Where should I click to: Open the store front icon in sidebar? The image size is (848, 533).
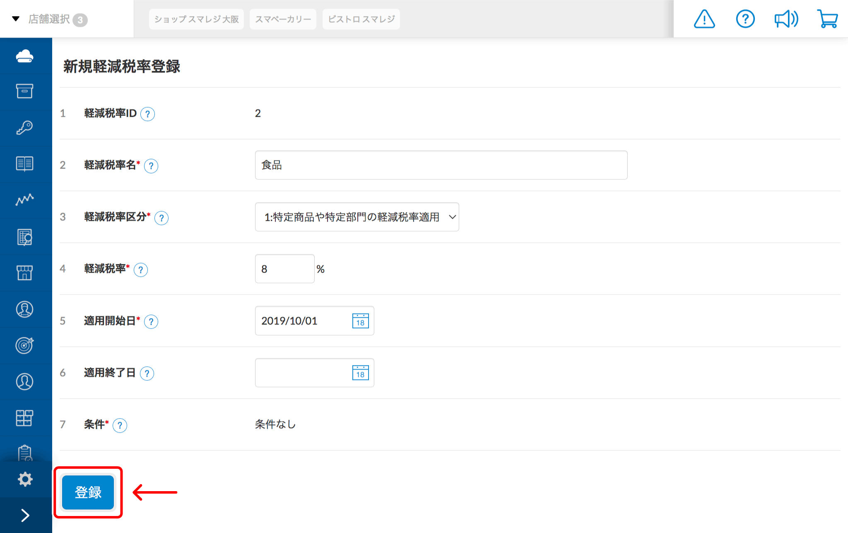tap(25, 273)
